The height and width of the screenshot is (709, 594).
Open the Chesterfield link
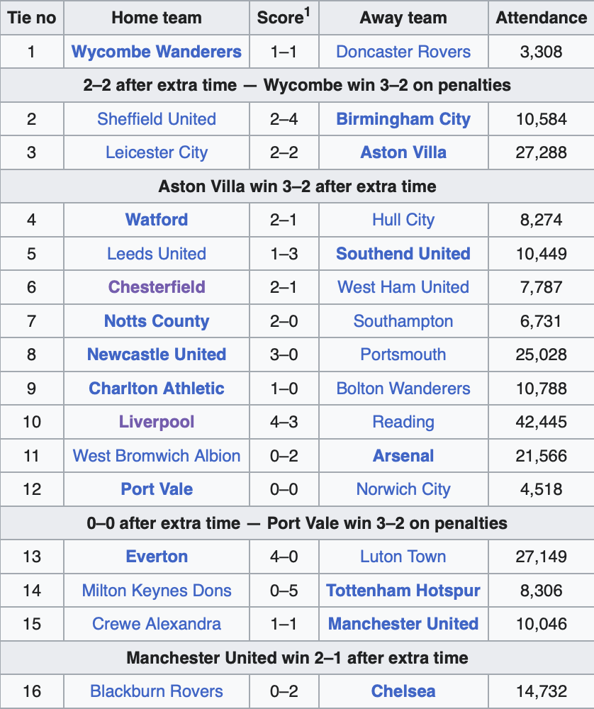coord(157,287)
